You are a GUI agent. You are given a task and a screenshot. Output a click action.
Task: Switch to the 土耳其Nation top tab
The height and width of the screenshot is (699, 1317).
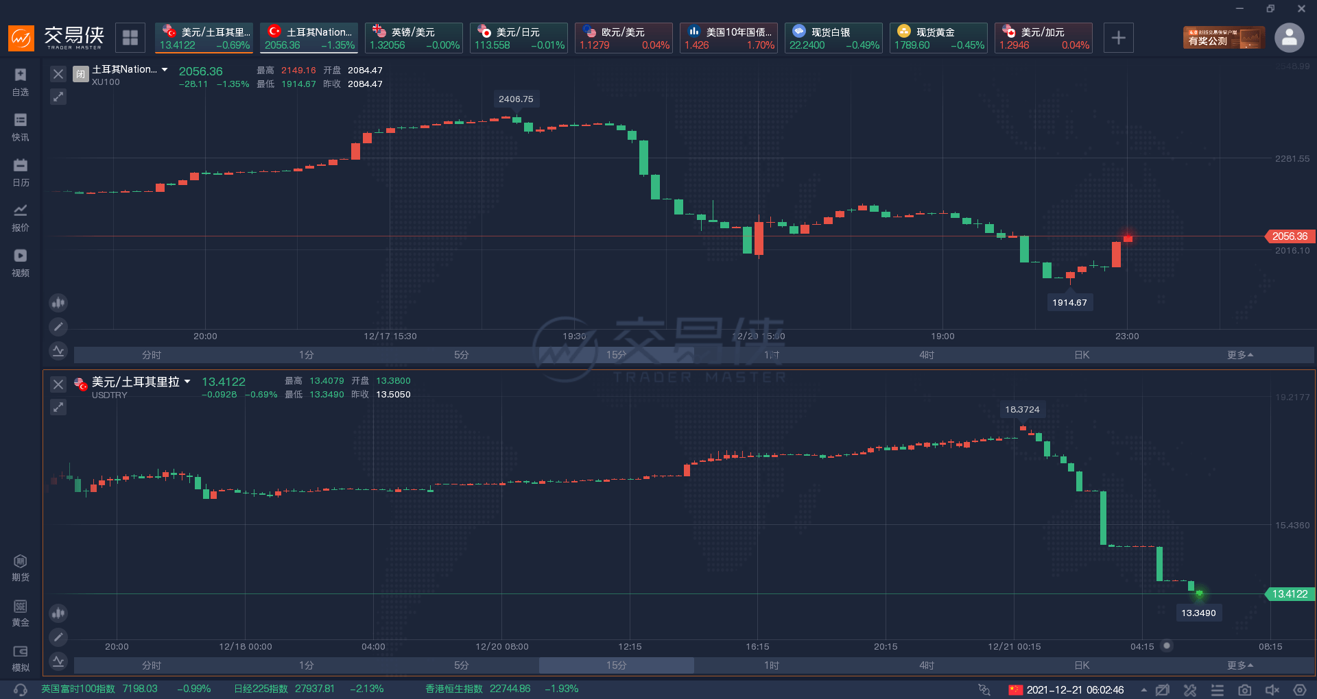pos(309,38)
